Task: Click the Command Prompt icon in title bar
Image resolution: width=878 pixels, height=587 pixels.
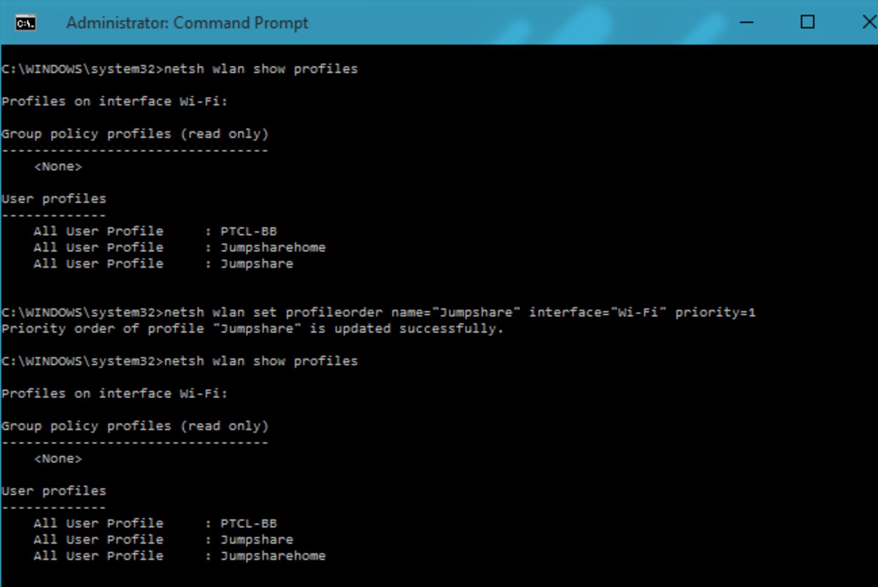Action: click(x=26, y=22)
